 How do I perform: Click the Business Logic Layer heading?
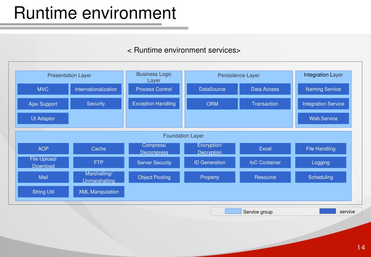pos(154,77)
